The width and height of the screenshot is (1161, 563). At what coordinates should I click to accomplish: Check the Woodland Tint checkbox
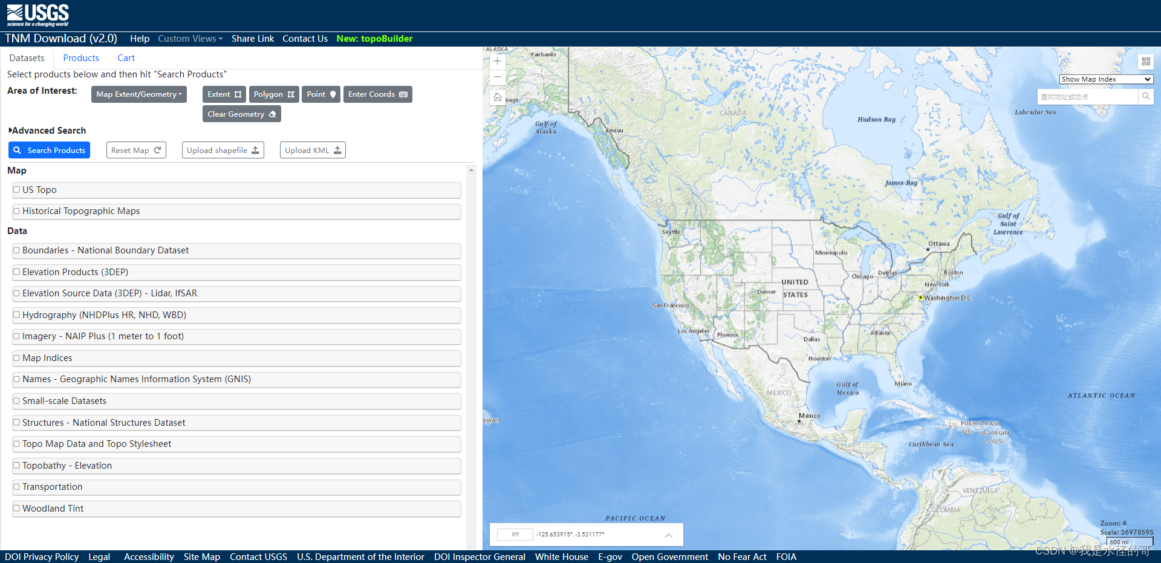[x=17, y=509]
